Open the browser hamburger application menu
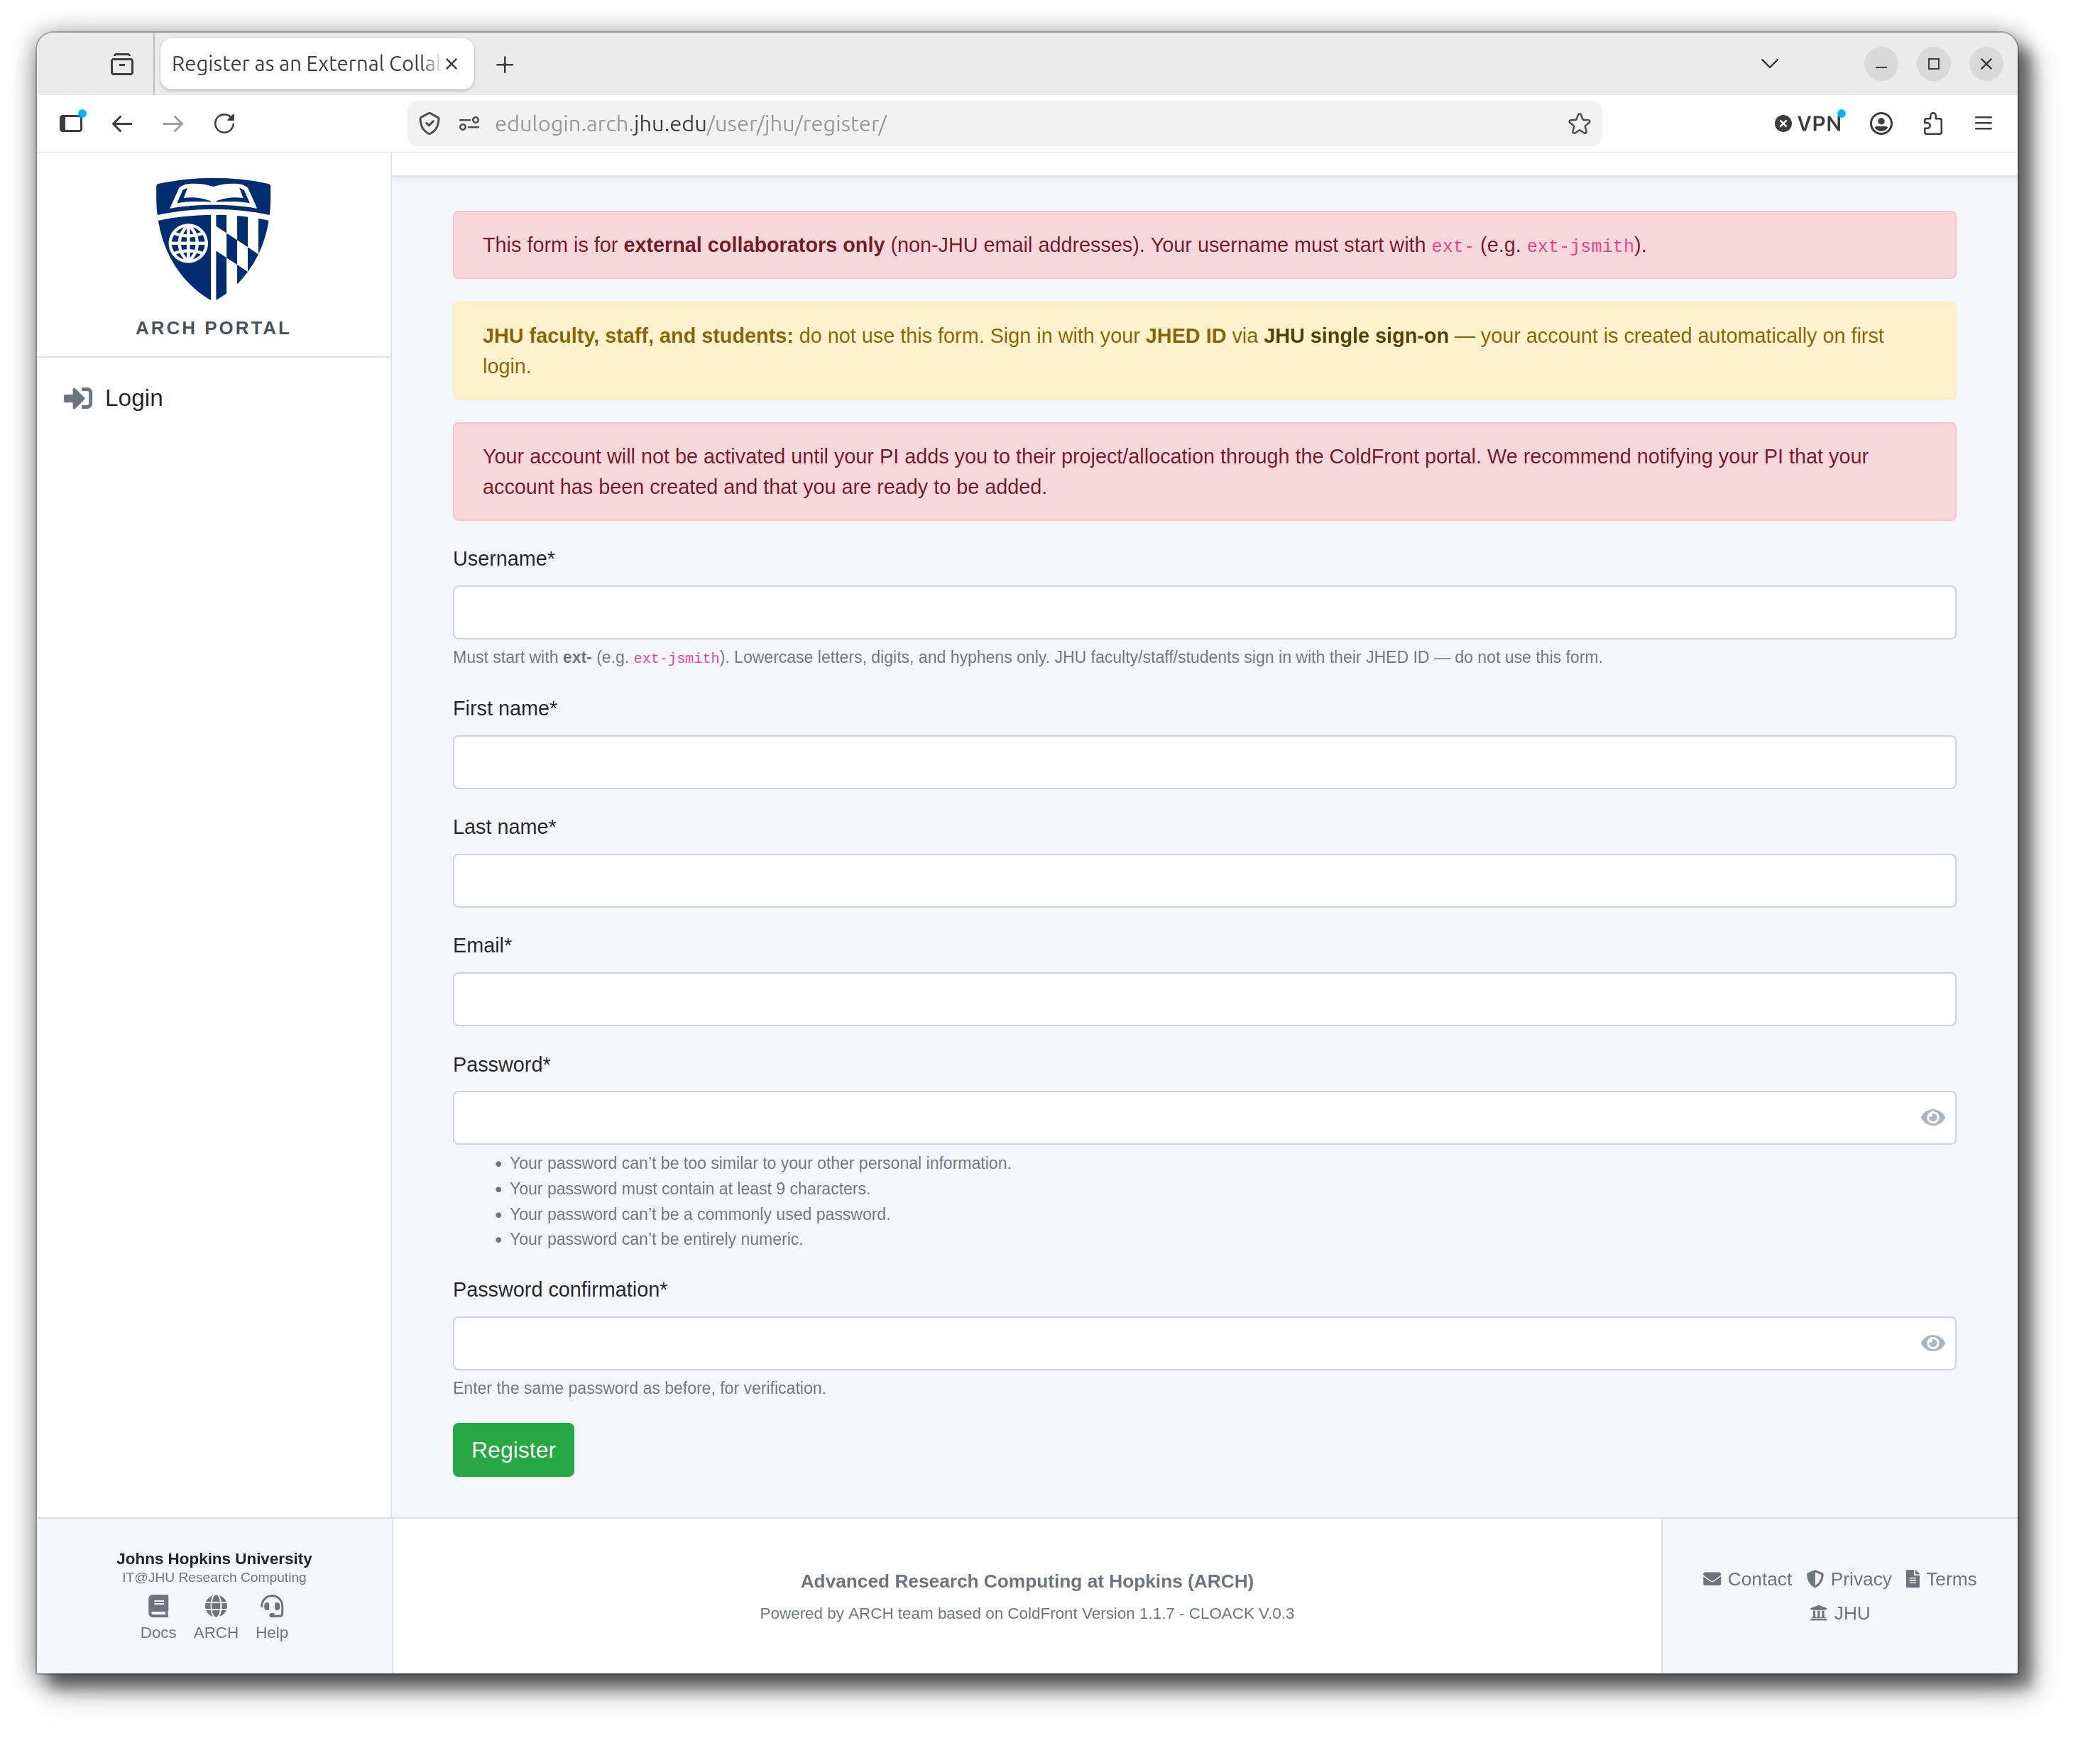The width and height of the screenshot is (2100, 1760). tap(1984, 124)
